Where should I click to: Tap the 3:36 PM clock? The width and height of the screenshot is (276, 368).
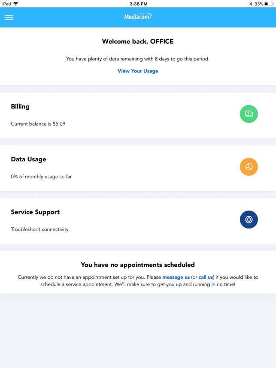[138, 4]
